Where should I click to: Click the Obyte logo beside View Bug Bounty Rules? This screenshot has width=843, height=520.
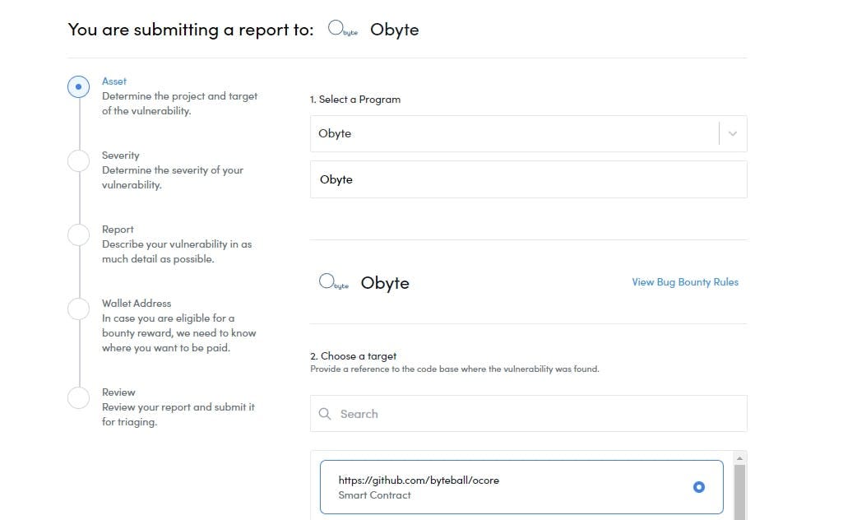tap(333, 281)
